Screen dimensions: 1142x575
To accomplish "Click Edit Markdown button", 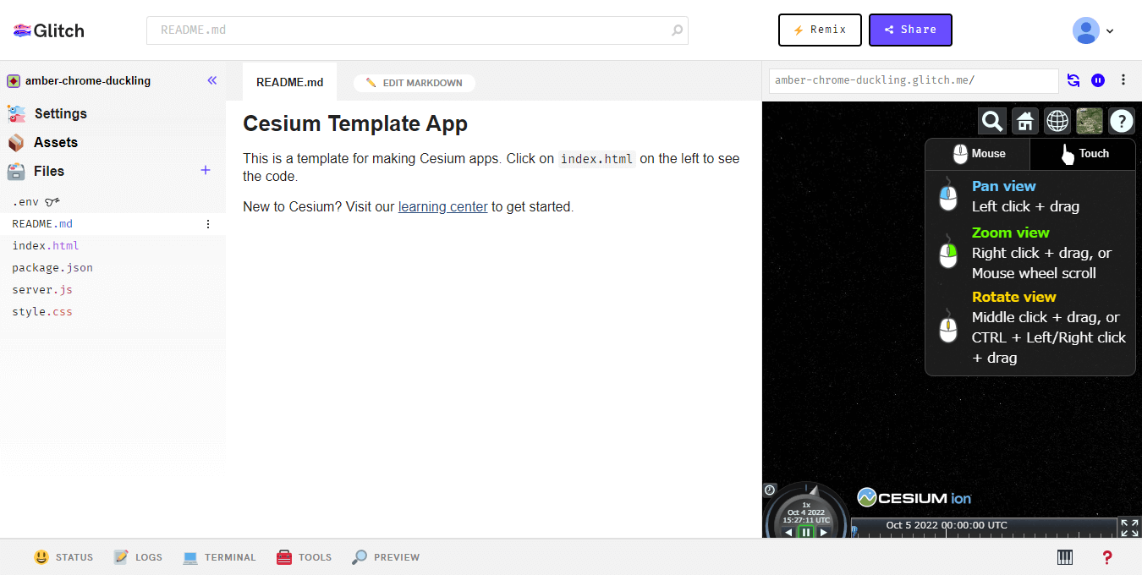I will click(415, 83).
